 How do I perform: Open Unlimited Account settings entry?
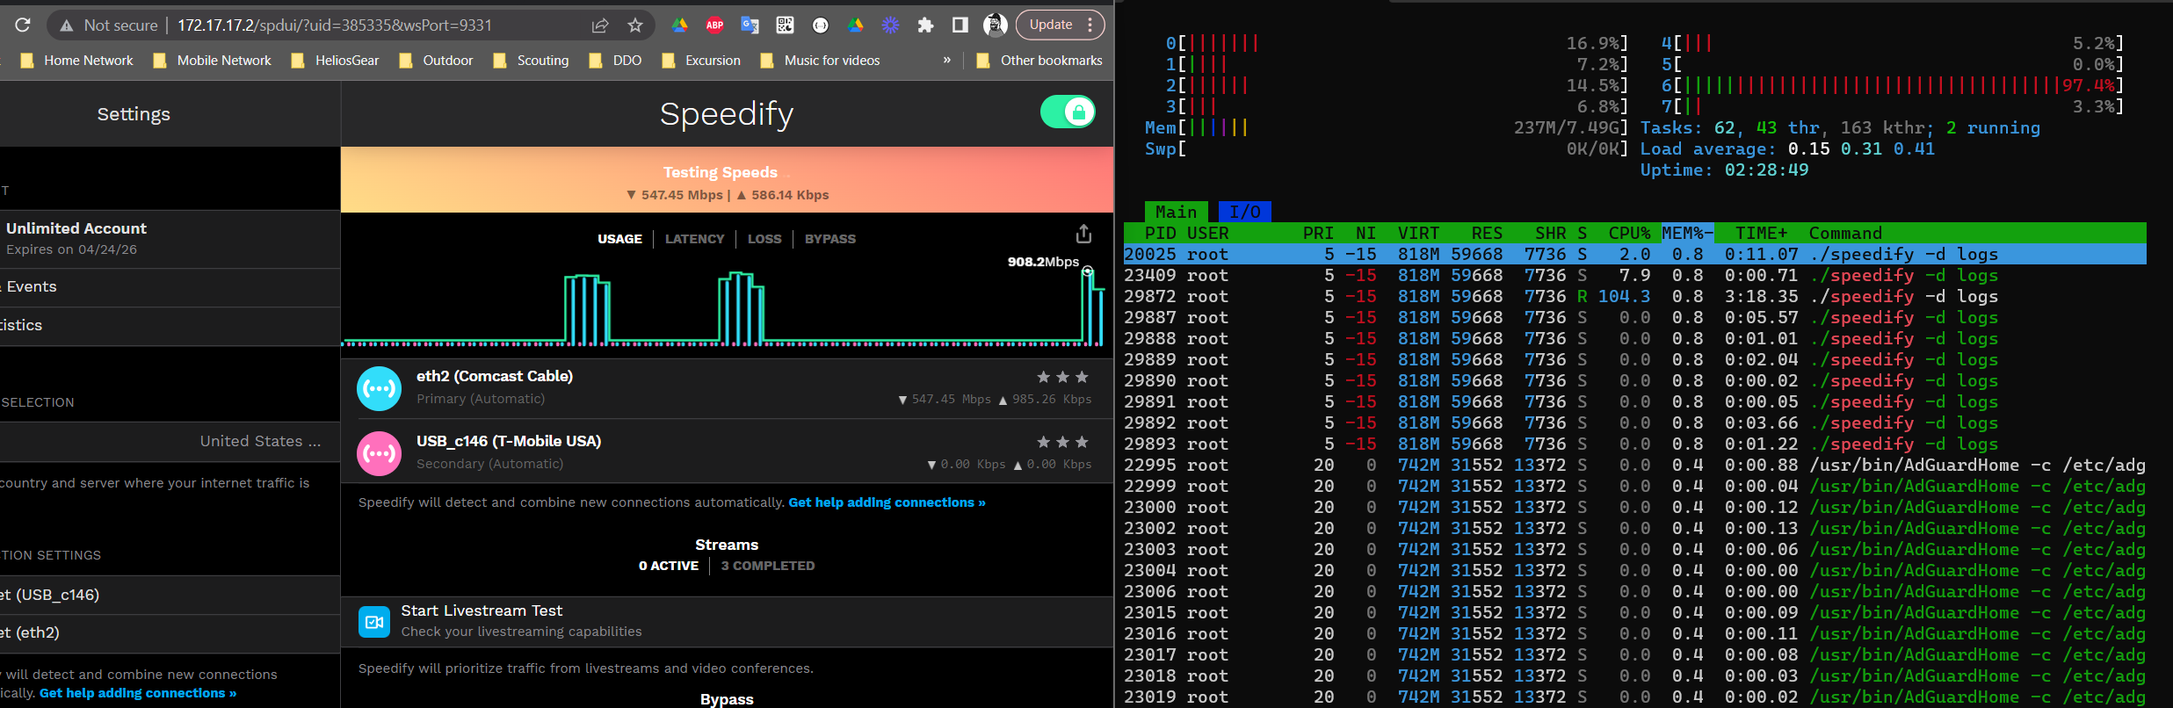170,239
